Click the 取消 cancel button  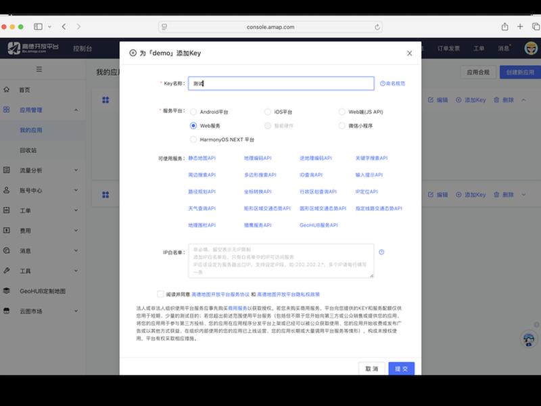coord(371,368)
